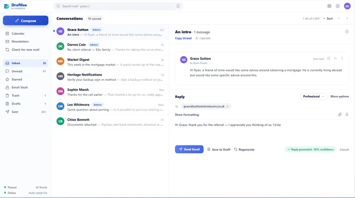Open the Sent folder
This screenshot has width=355, height=198.
(26, 112)
